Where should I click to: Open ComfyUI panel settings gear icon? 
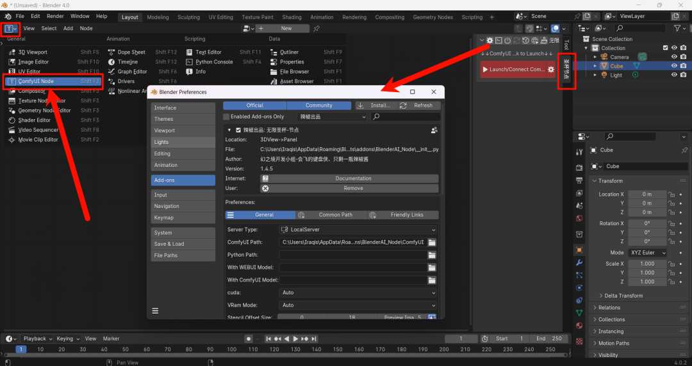click(490, 40)
